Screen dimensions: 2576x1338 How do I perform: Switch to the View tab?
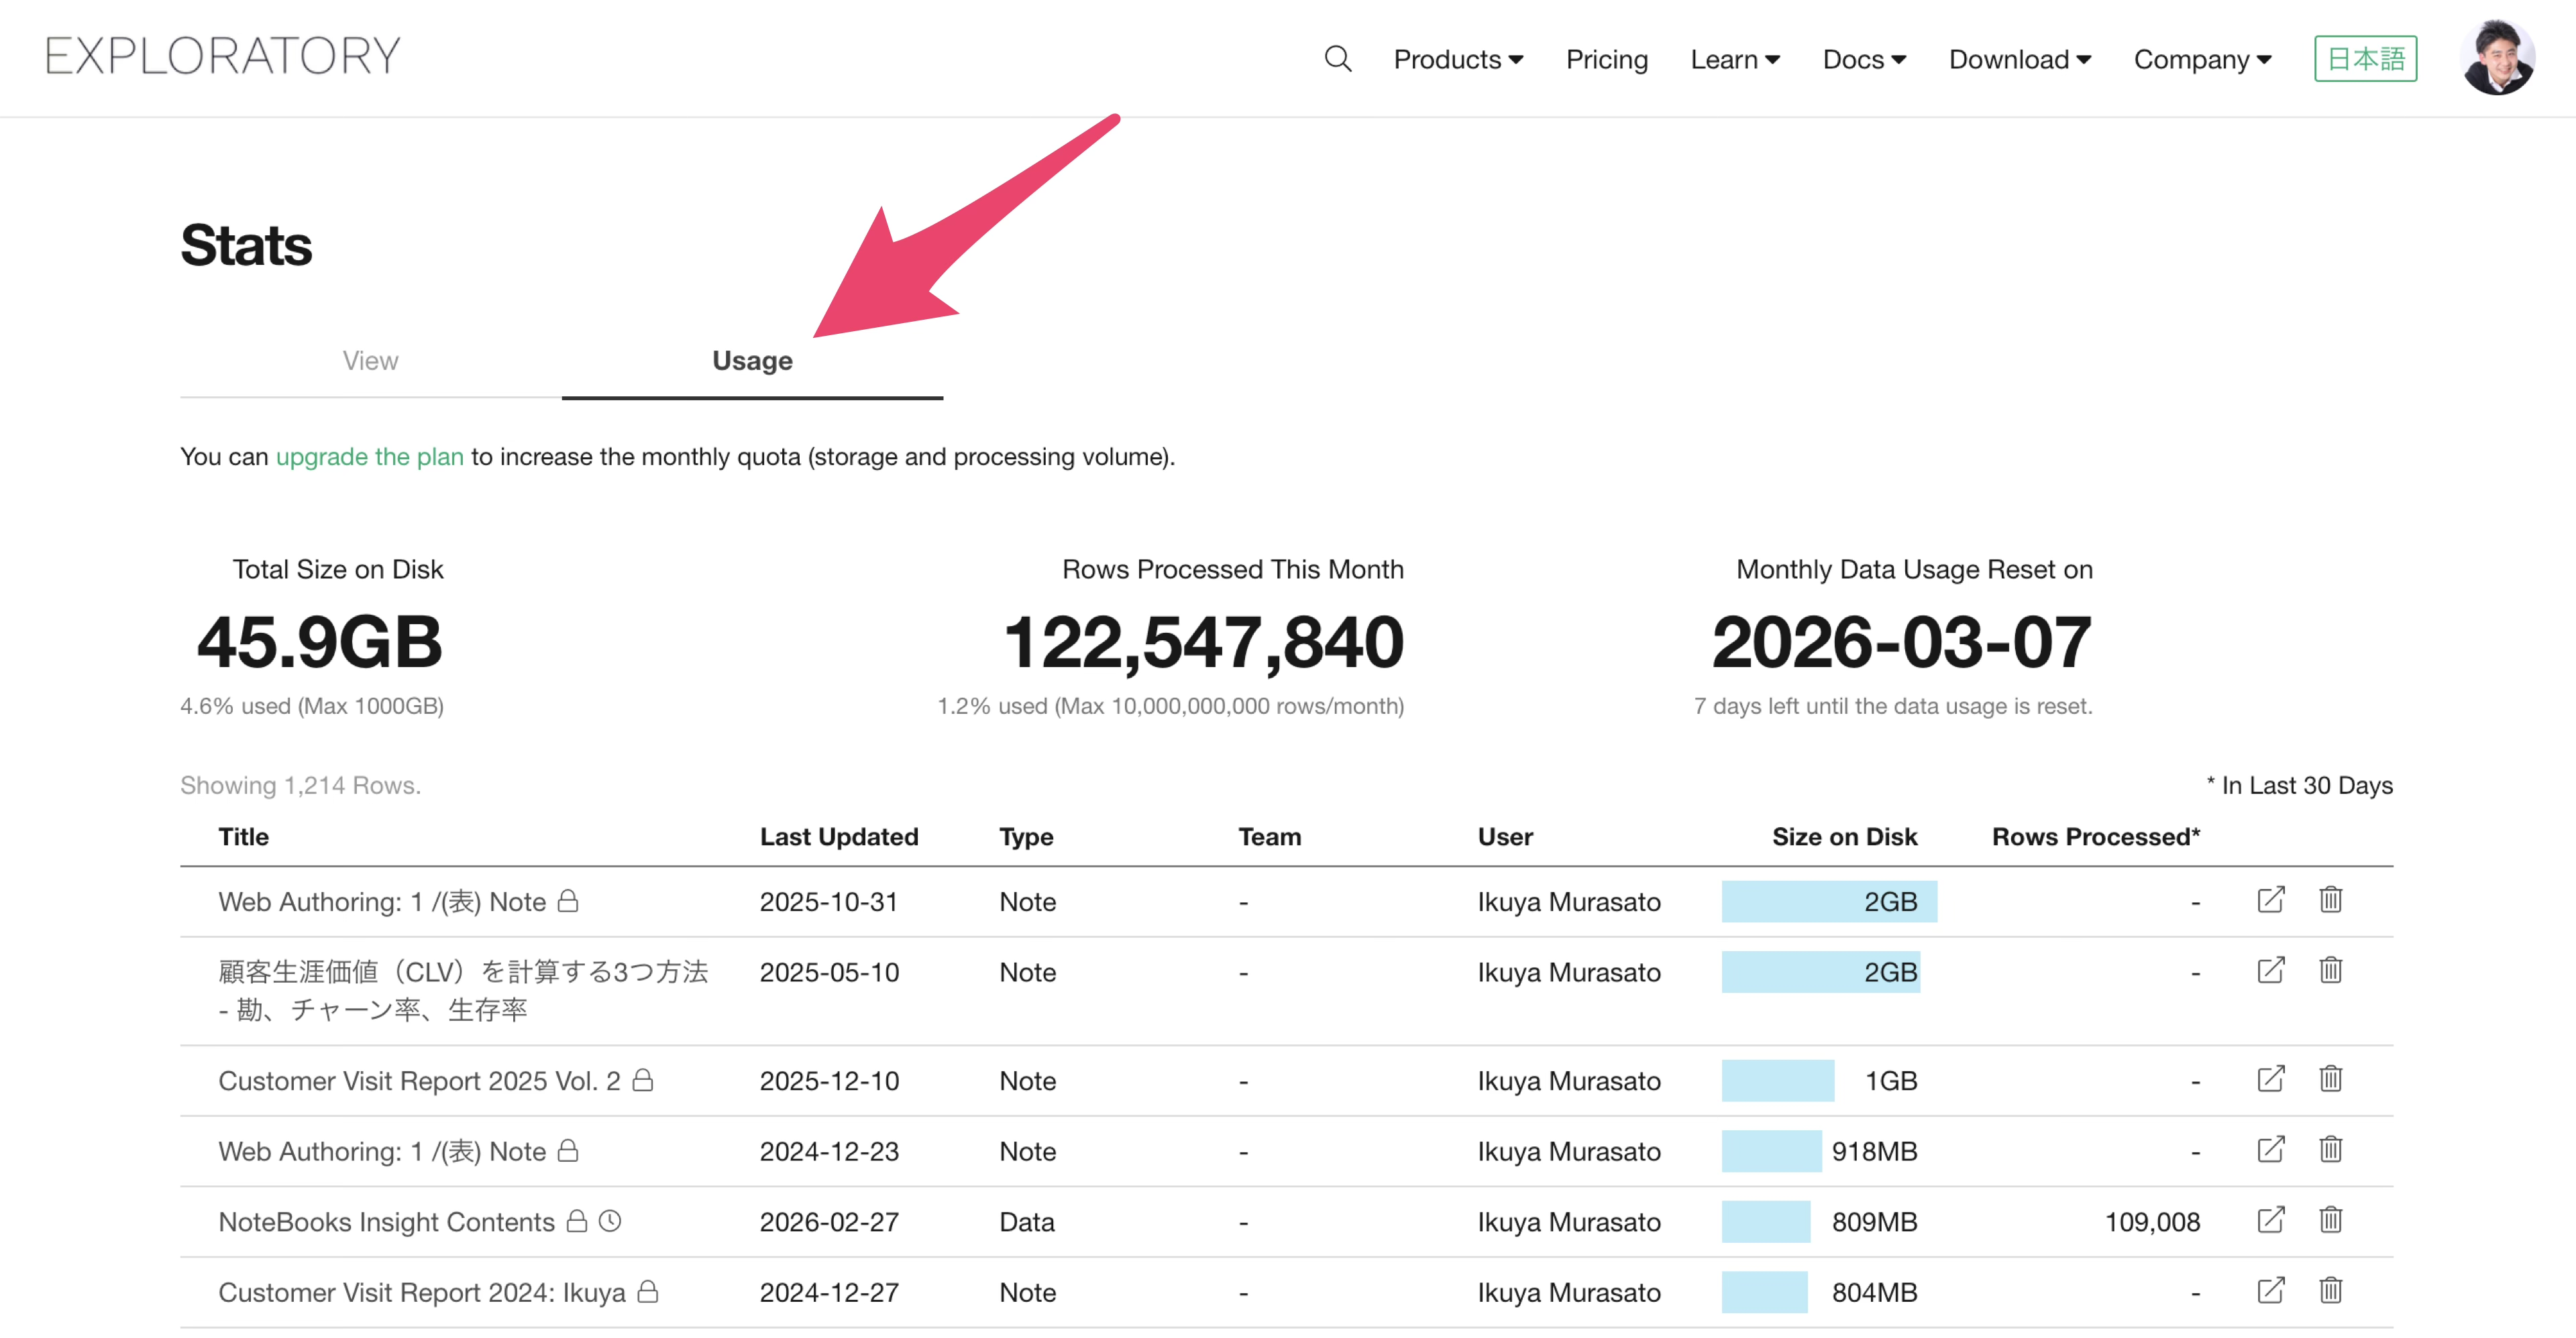(x=370, y=361)
